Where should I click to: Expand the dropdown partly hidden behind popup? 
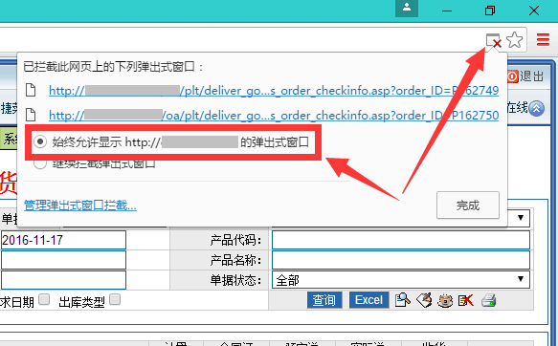pos(521,217)
